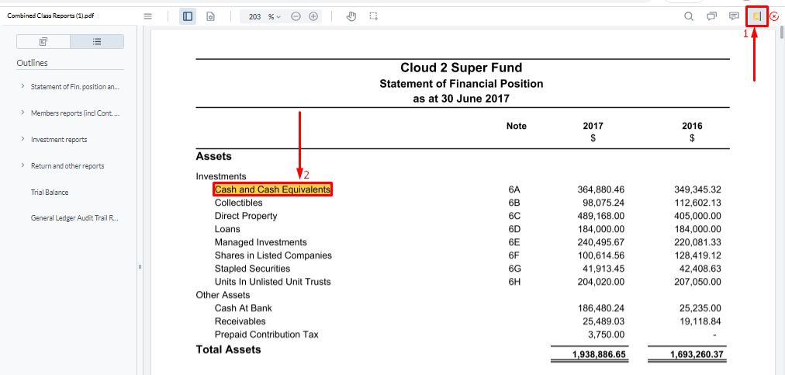The image size is (785, 375).
Task: Click the 489,168.00 Direct Property value
Action: coord(600,216)
